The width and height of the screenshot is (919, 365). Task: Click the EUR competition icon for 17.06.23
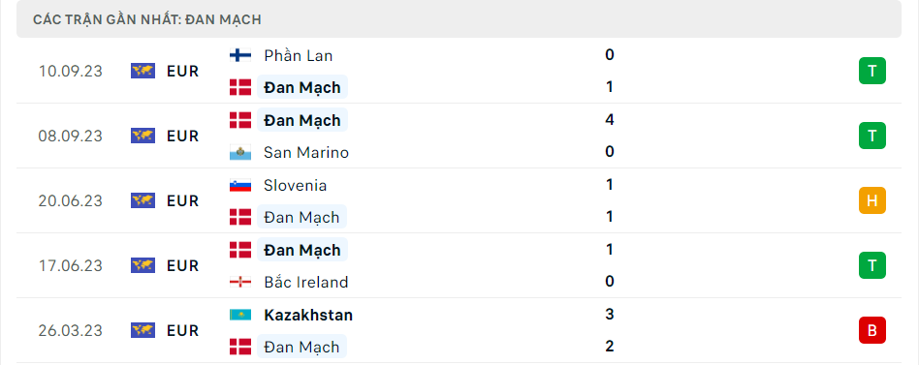[x=143, y=265]
